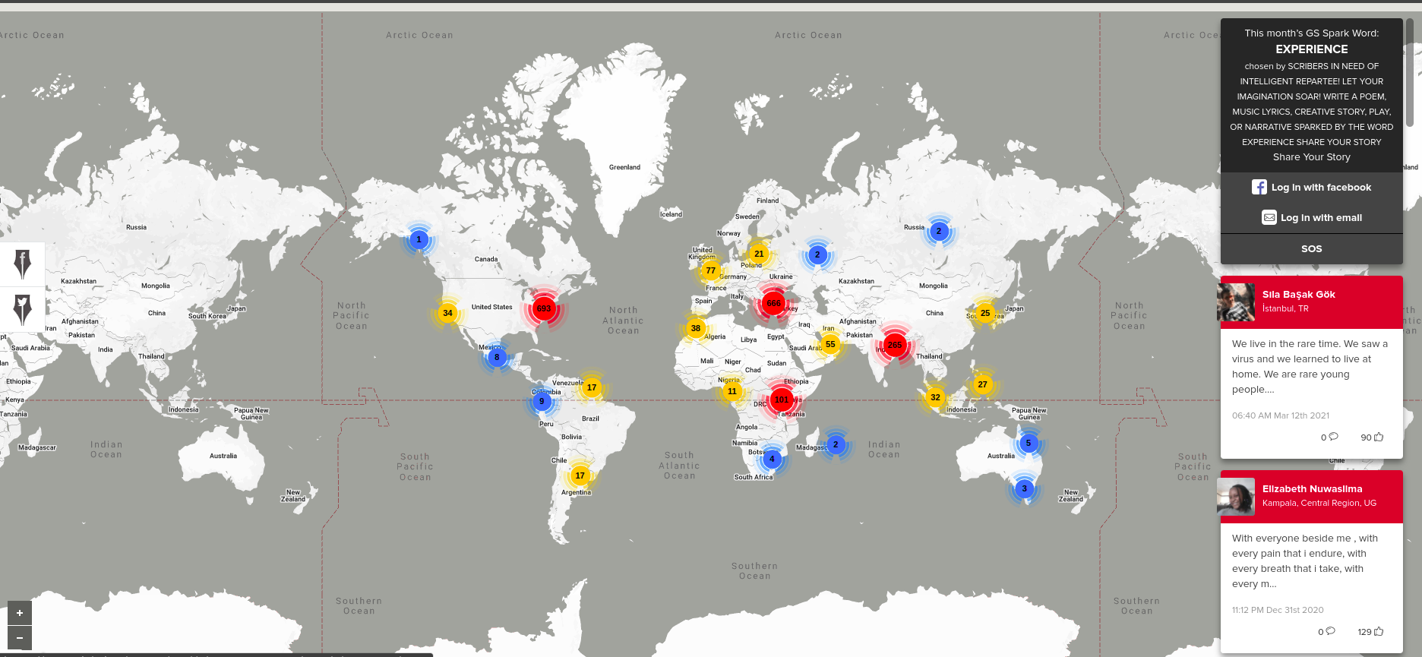1422x657 pixels.
Task: Open the SOS section
Action: pyautogui.click(x=1312, y=249)
